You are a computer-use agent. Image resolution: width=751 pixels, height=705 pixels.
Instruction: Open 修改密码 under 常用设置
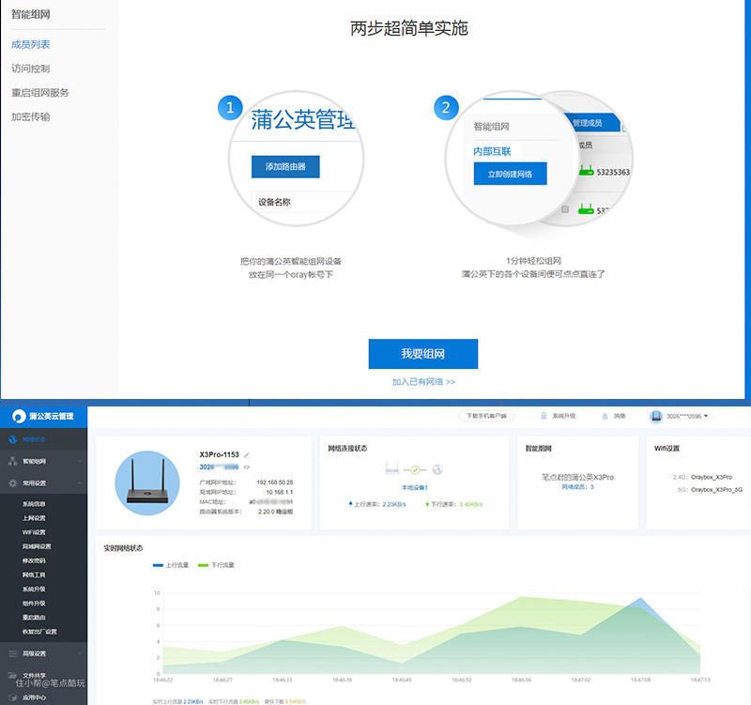click(x=34, y=560)
